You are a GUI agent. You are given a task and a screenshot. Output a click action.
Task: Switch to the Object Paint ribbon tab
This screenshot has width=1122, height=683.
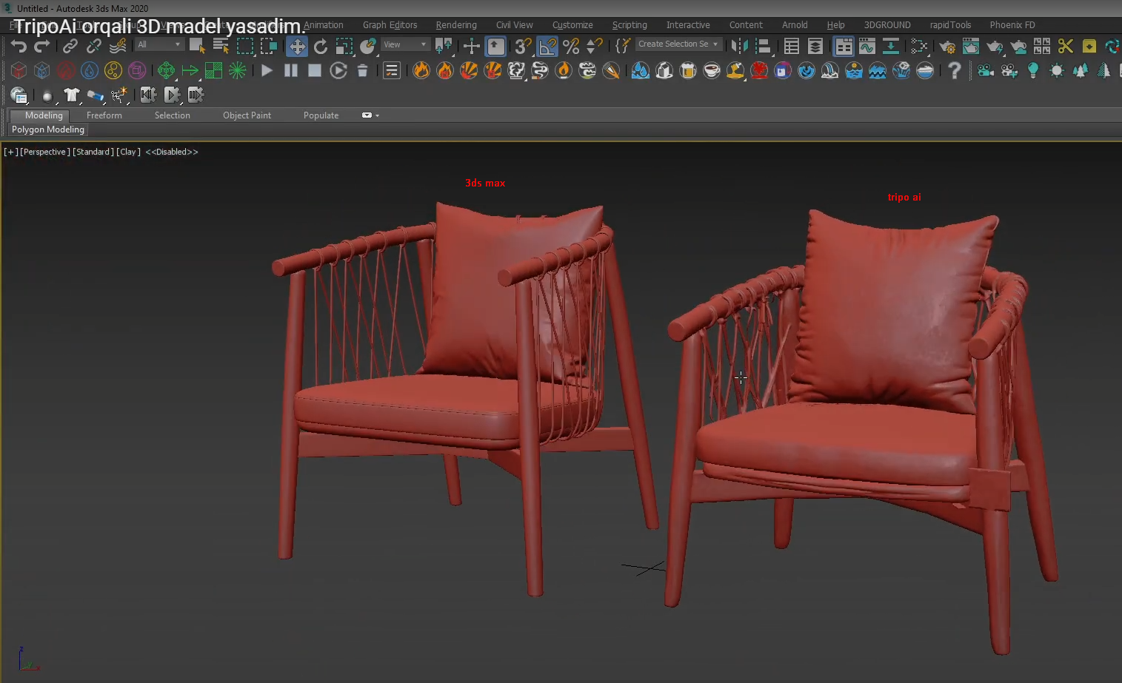247,115
